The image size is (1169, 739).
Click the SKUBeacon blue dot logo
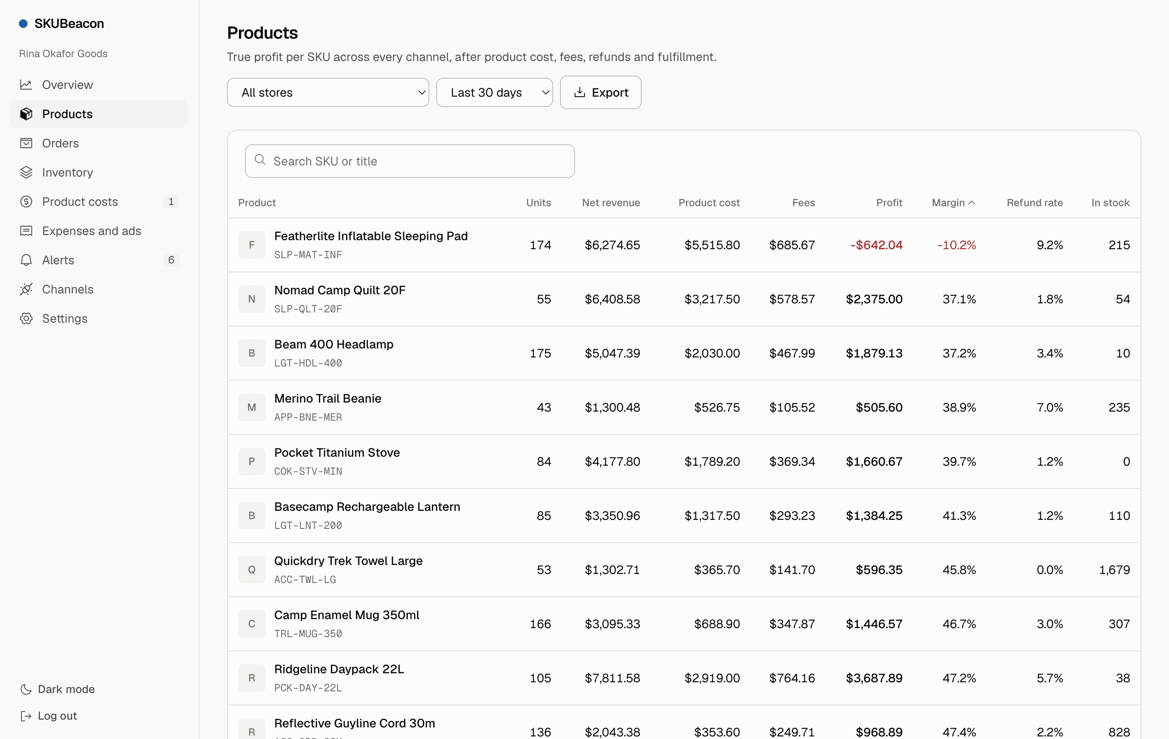click(23, 23)
